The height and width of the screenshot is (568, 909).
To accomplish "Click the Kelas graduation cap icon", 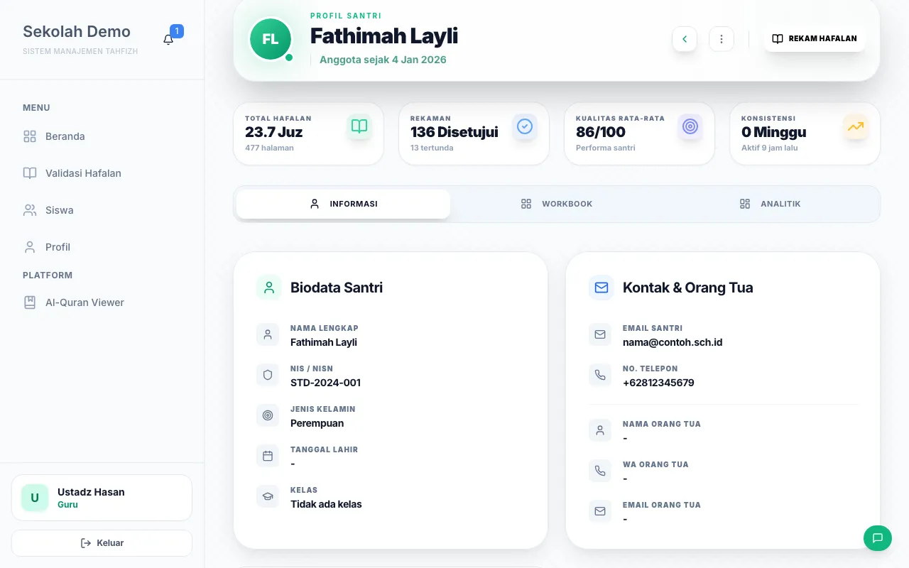I will tap(268, 496).
